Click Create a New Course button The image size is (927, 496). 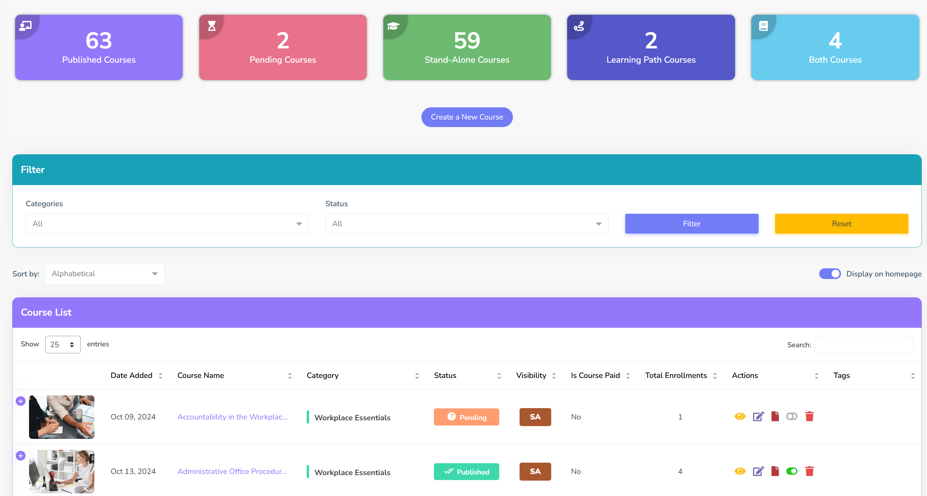coord(467,117)
